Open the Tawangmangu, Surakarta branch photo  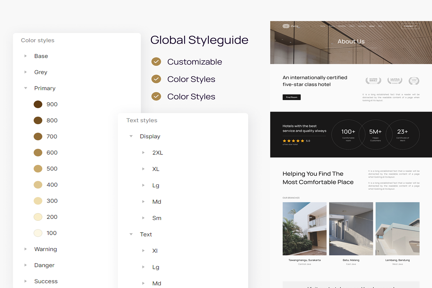pos(305,229)
